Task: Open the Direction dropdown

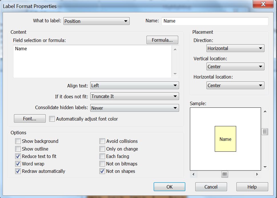Action: click(235, 48)
